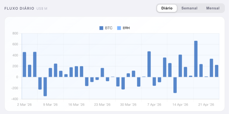Click the lowest negative bar near -350
The height and width of the screenshot is (114, 229).
tap(45, 87)
